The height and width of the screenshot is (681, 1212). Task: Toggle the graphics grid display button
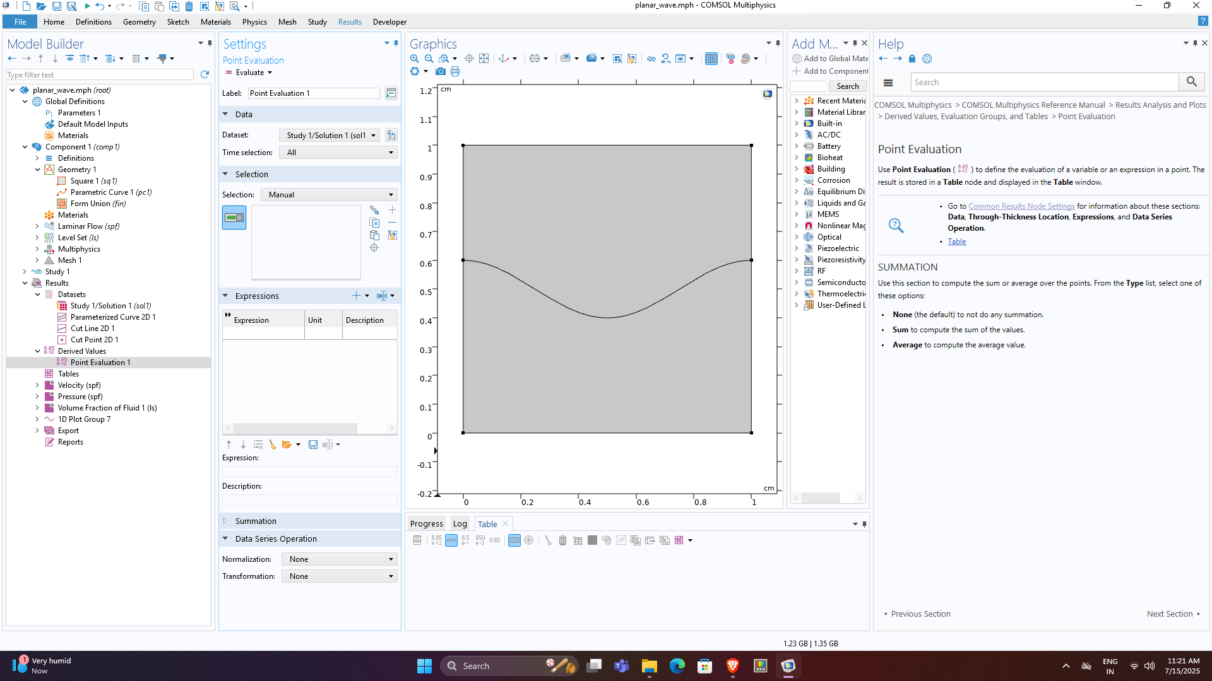711,59
